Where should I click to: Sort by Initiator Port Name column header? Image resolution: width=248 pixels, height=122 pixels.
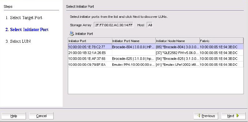tap(134, 41)
